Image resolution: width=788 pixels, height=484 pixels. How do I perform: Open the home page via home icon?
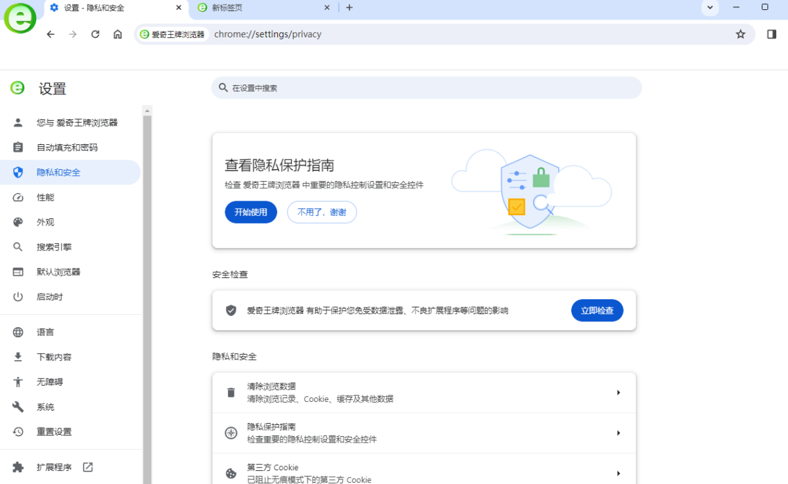[x=117, y=33]
